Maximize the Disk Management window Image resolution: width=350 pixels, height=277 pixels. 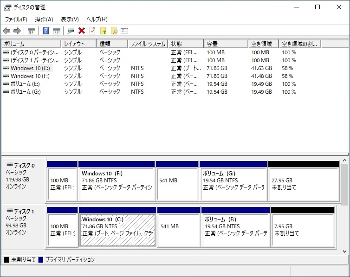click(x=318, y=7)
